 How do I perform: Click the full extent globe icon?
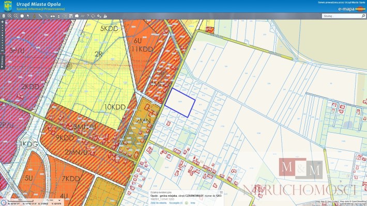coord(22,16)
